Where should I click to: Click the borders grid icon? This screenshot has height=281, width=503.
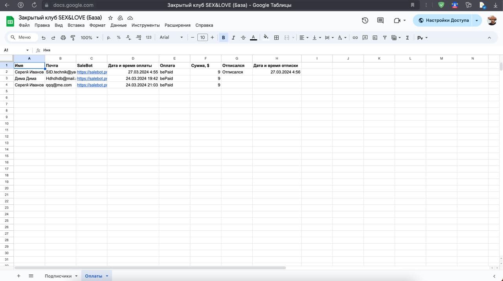coord(277,38)
